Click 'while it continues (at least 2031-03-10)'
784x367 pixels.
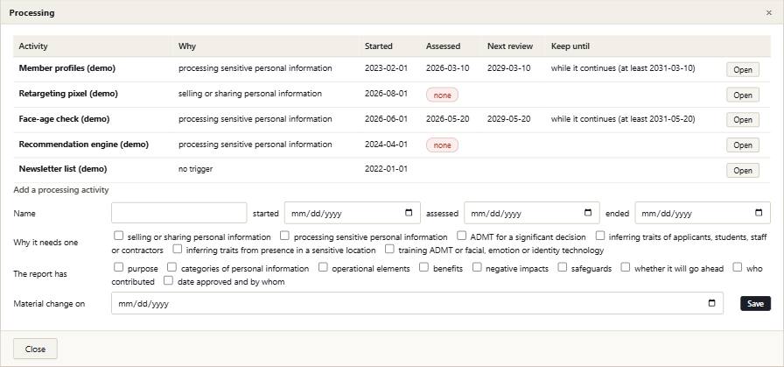click(623, 68)
